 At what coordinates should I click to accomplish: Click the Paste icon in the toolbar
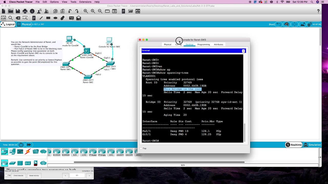(63, 11)
